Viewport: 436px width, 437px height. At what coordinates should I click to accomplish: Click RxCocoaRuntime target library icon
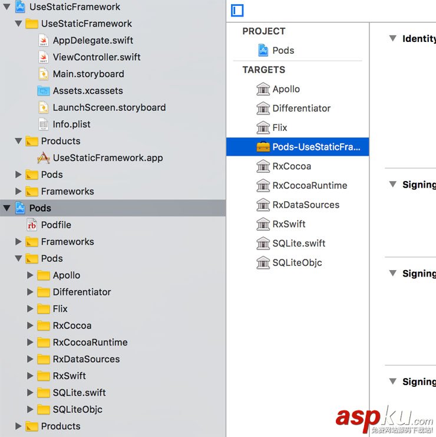(263, 185)
